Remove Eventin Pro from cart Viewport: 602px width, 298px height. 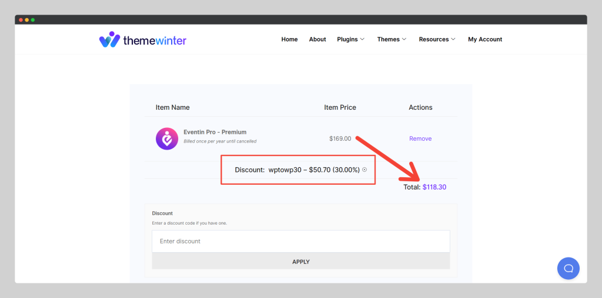(x=420, y=138)
